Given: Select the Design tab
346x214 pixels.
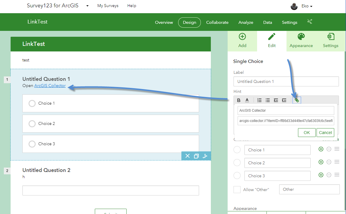Looking at the screenshot, I should coord(189,22).
